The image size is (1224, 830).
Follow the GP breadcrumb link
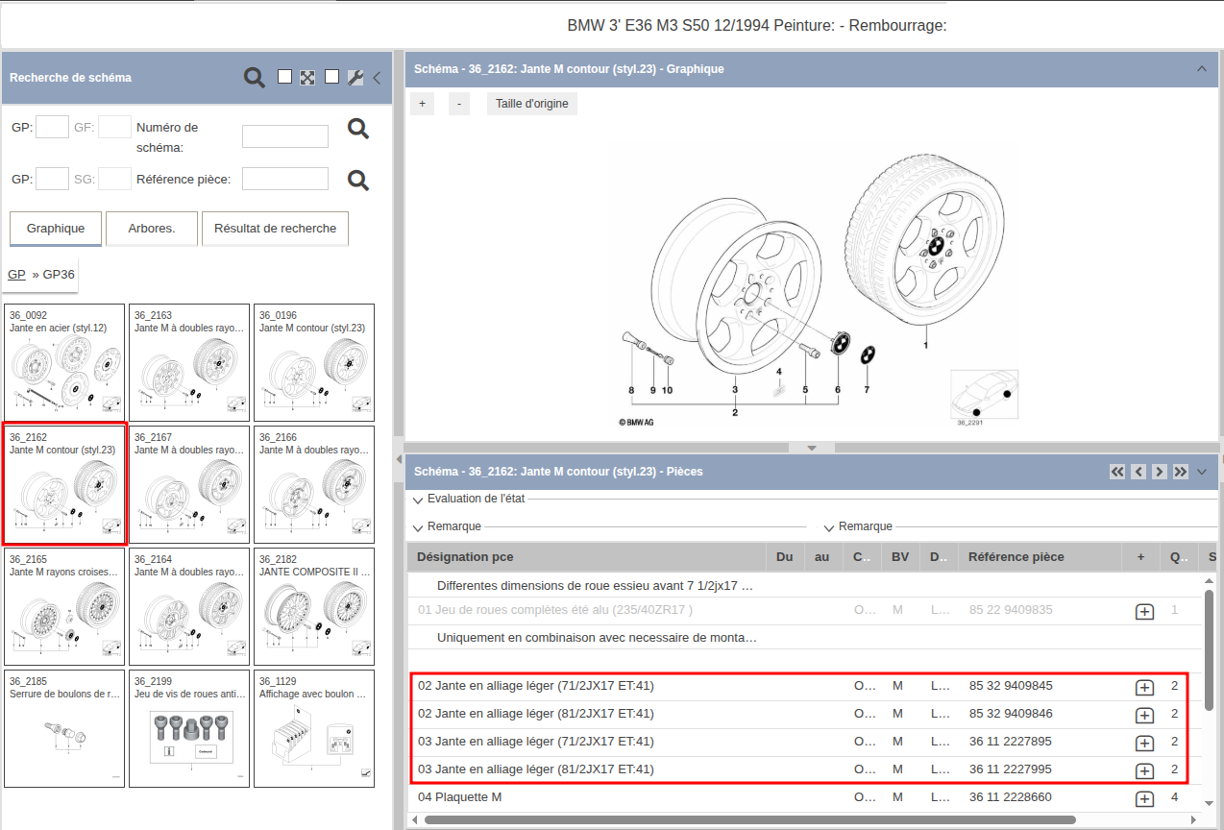pos(16,275)
